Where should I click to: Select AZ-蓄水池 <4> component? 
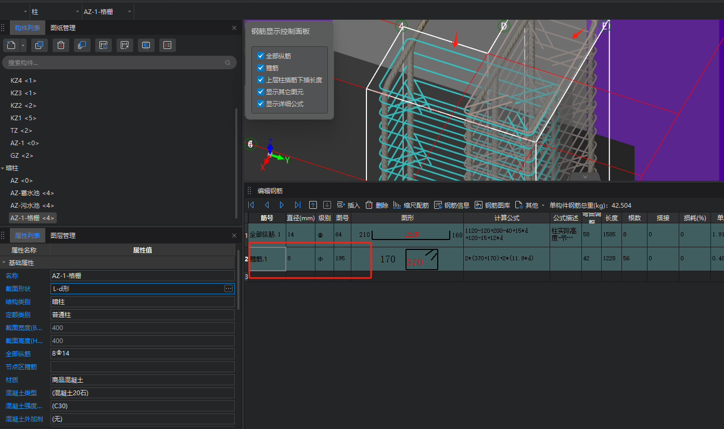pos(32,193)
